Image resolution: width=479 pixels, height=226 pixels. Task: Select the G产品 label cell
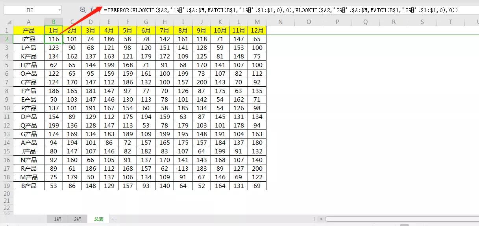point(29,134)
